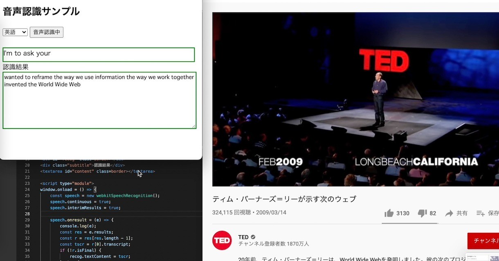This screenshot has height=261, width=499.
Task: Open the 英語 language dropdown
Action: (15, 32)
